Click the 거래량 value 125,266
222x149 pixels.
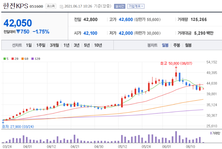pyautogui.click(x=199, y=20)
